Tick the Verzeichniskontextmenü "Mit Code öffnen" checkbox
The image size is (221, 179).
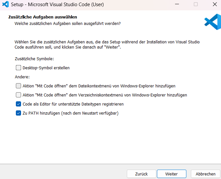[x=18, y=95]
